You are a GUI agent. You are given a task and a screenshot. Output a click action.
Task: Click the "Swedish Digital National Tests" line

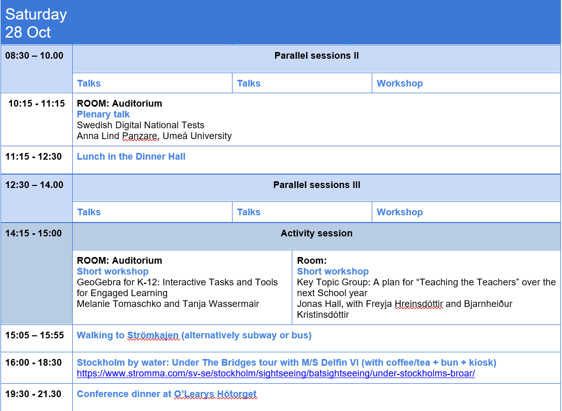pyautogui.click(x=140, y=125)
